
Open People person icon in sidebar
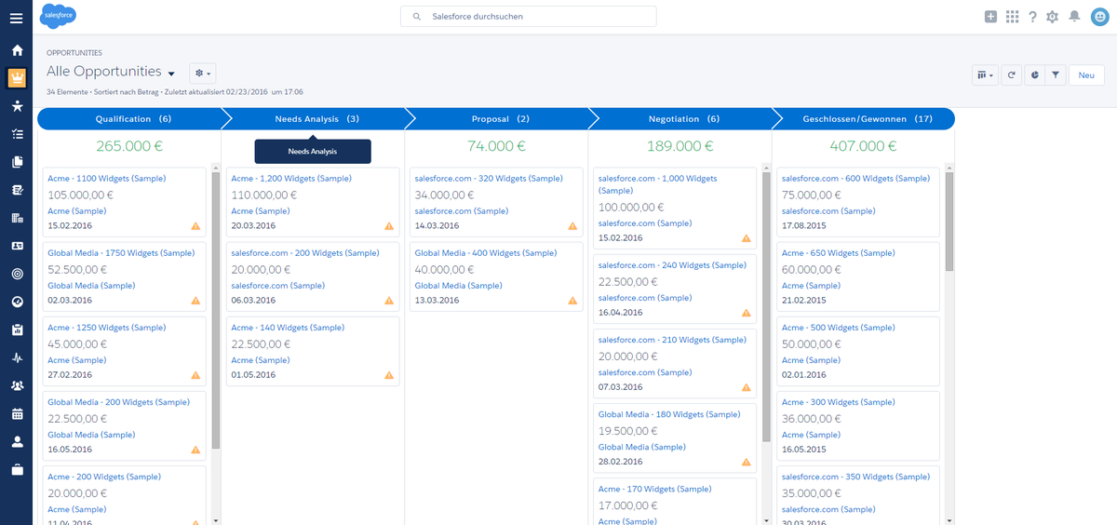[x=17, y=441]
